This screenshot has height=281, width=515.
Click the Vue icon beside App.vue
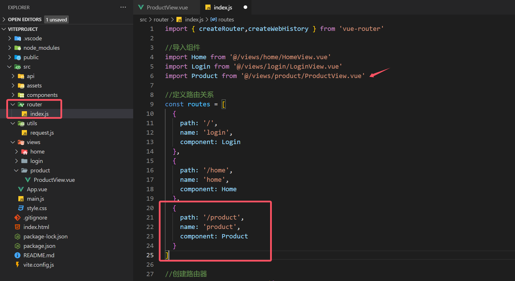tap(21, 189)
